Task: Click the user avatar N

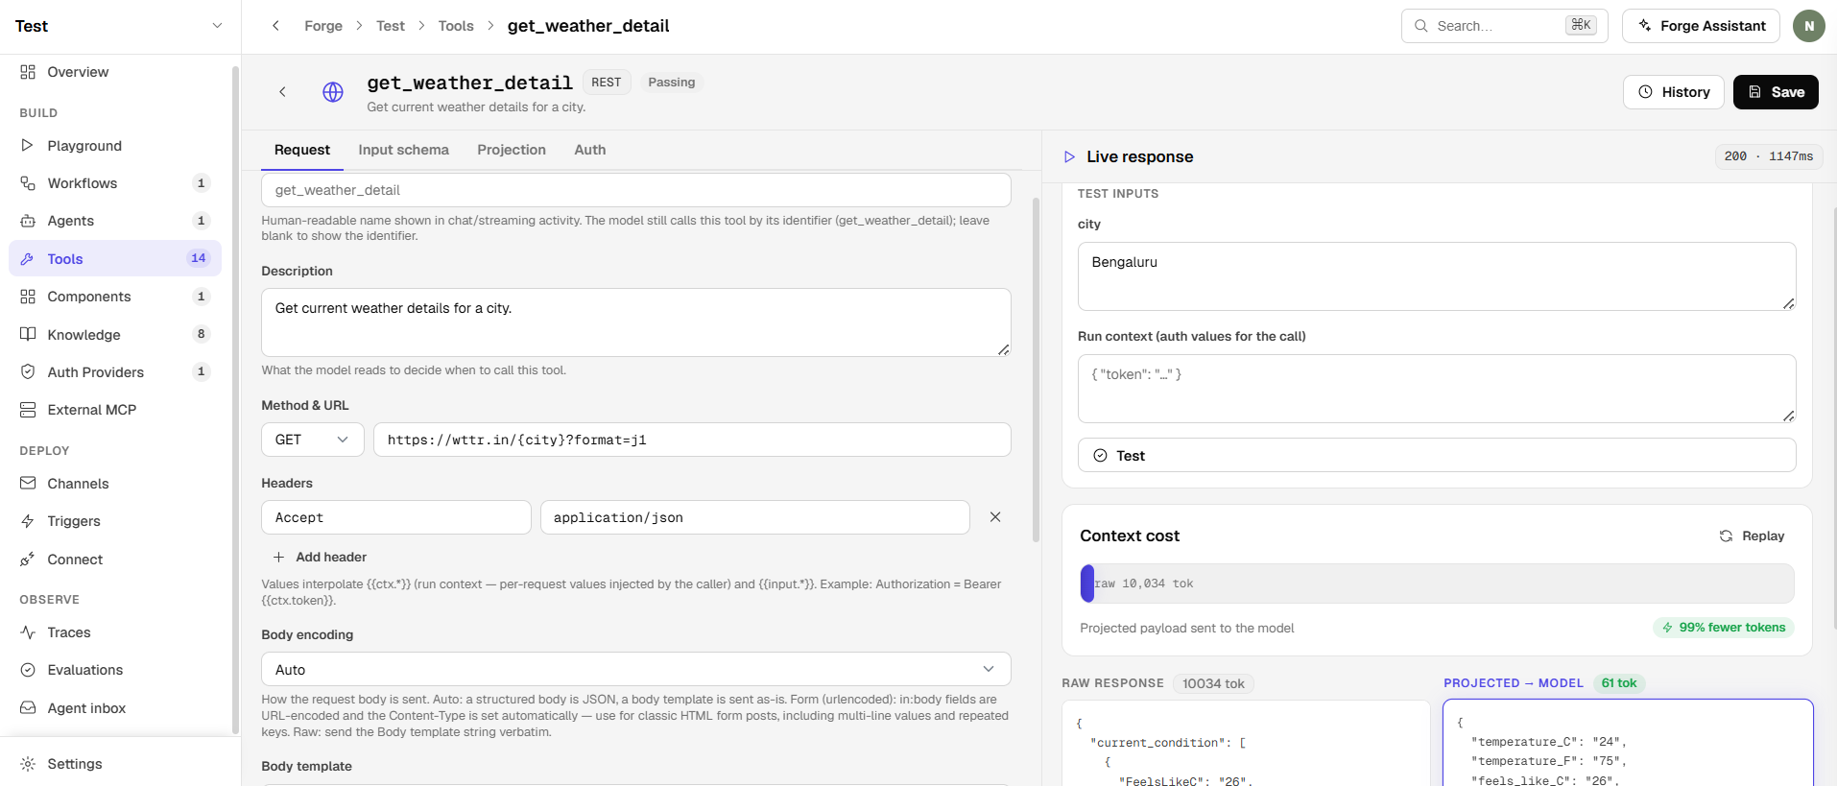Action: (x=1808, y=26)
